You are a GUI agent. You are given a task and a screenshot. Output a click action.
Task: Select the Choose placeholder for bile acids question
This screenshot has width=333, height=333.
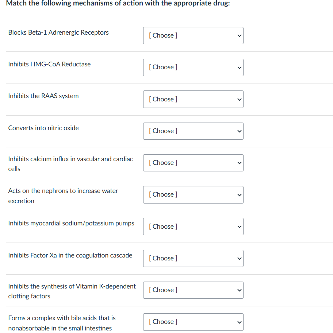tap(162, 322)
